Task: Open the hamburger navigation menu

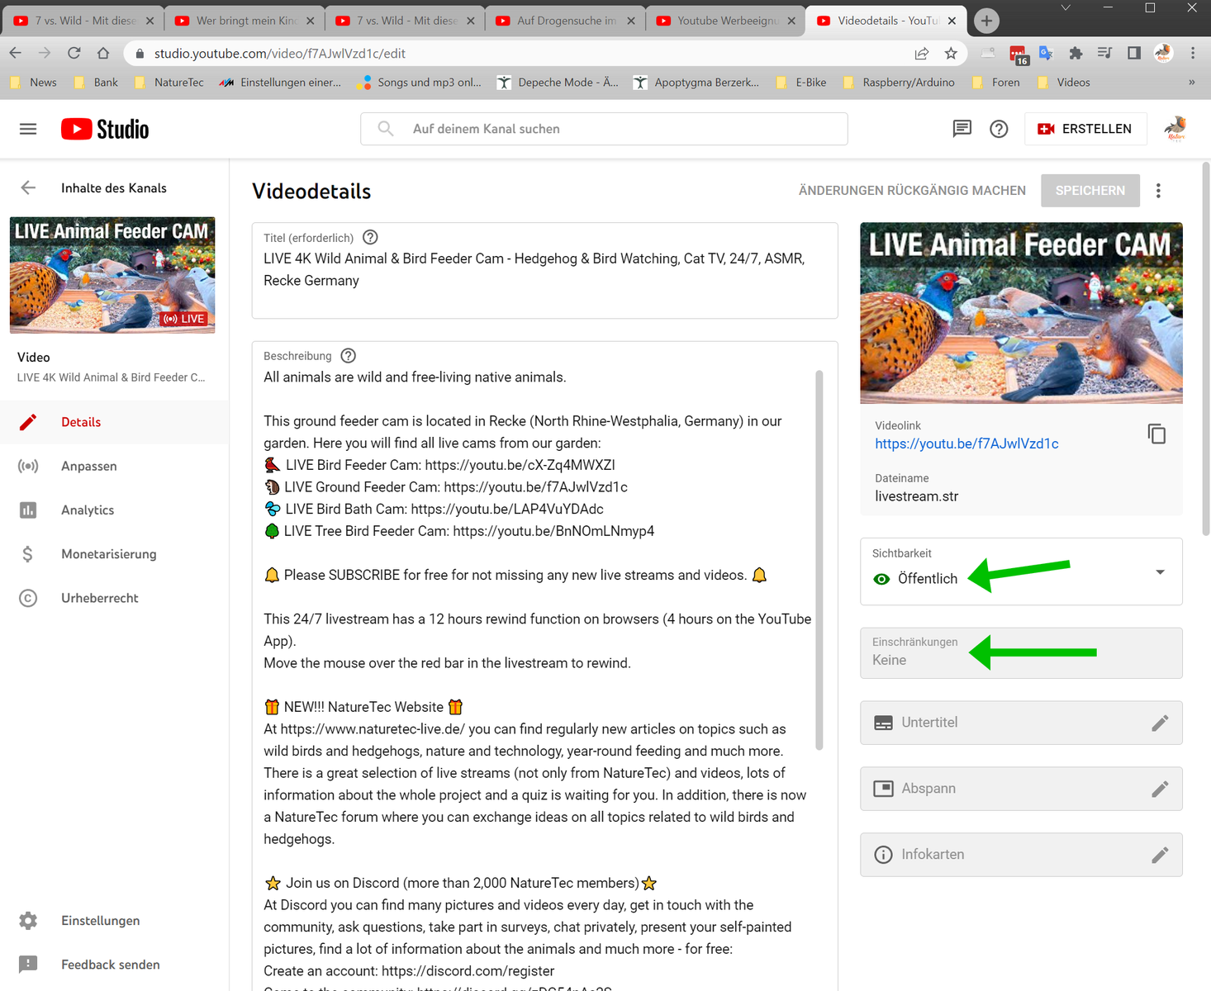Action: [x=28, y=129]
